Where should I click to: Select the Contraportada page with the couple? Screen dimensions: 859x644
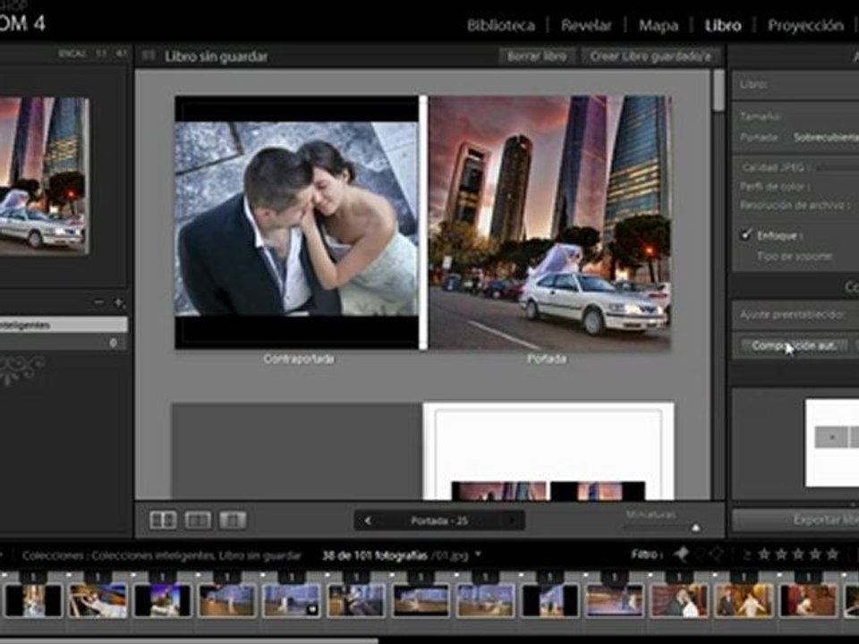coord(296,223)
